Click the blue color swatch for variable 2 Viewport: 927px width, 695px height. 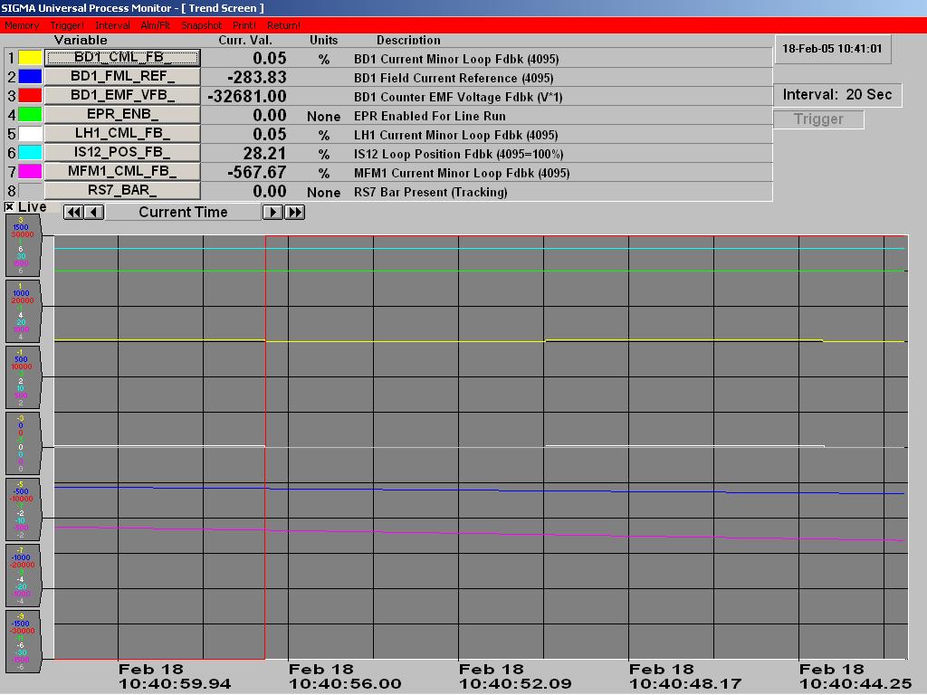(x=30, y=77)
